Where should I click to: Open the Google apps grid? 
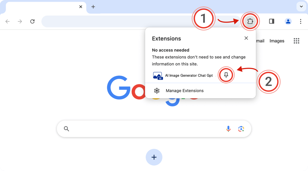pyautogui.click(x=296, y=41)
